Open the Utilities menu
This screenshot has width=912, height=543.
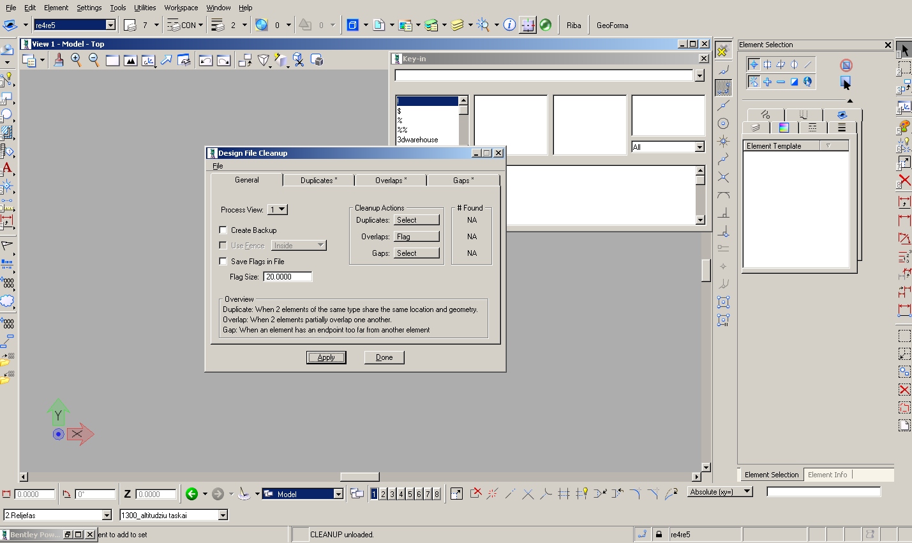pyautogui.click(x=145, y=8)
